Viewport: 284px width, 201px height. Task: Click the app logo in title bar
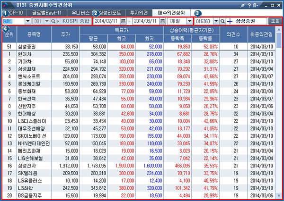pos(5,5)
